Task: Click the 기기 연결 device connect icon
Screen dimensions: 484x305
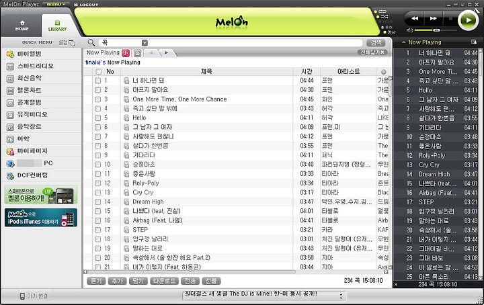Action: point(22,296)
